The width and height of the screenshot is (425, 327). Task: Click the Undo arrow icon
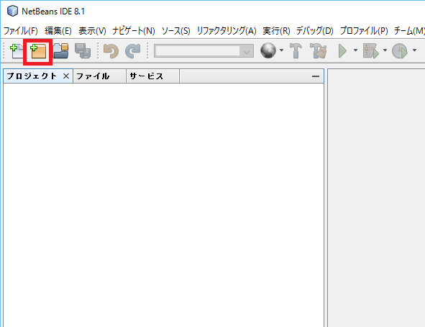pyautogui.click(x=111, y=51)
